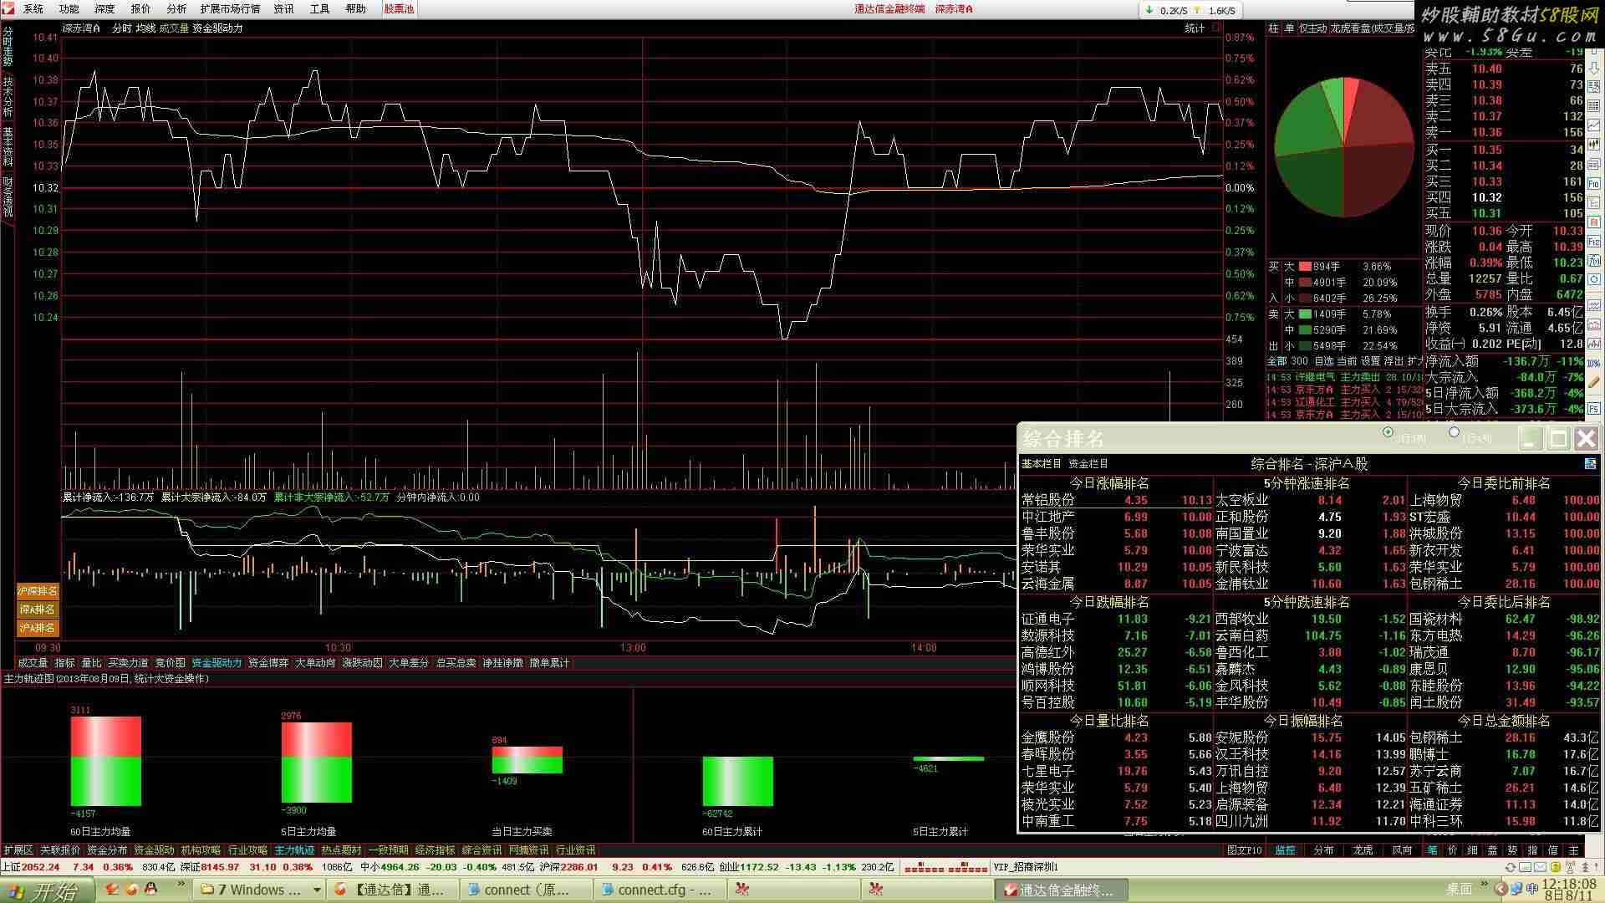Open the 今日委比前排名 ranking header menu
The image size is (1605, 903).
pos(1504,483)
